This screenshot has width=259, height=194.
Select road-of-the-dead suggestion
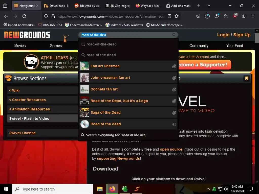(128, 44)
